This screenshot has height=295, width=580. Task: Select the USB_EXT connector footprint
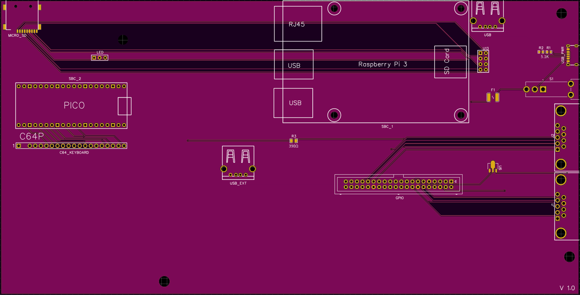click(x=238, y=163)
